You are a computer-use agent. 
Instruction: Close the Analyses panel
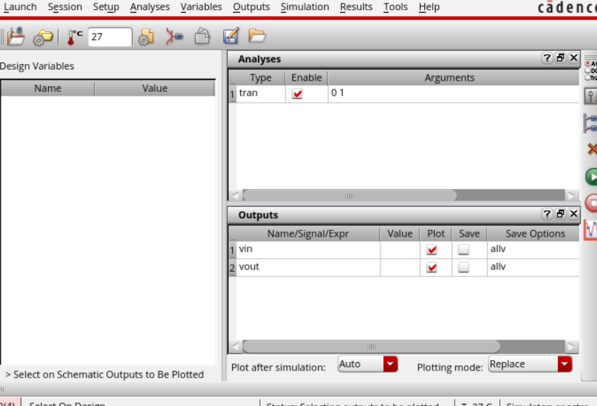(x=574, y=58)
